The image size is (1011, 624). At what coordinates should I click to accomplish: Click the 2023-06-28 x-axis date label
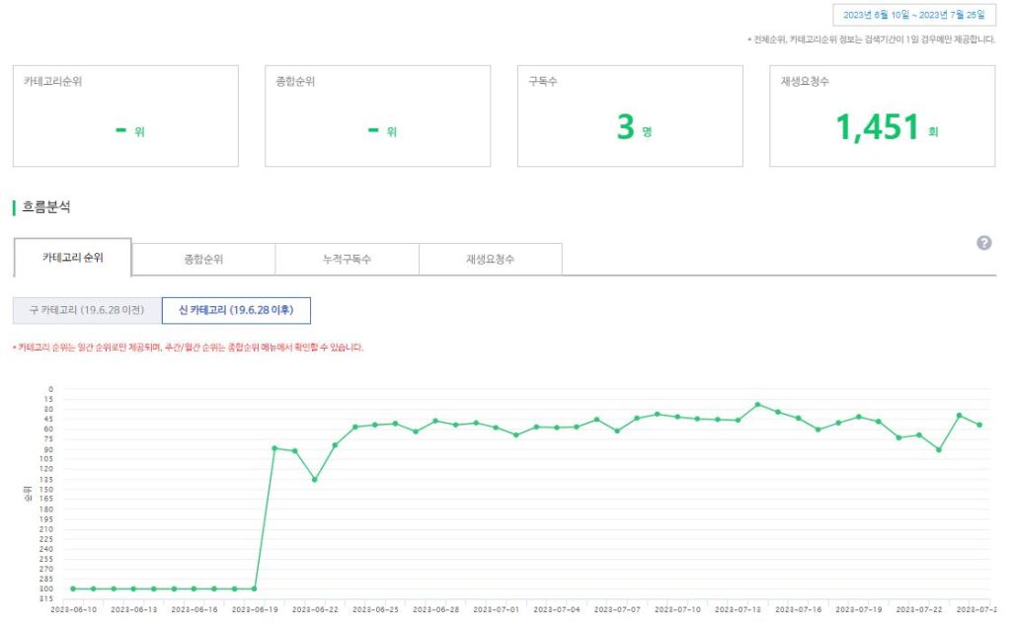[435, 610]
